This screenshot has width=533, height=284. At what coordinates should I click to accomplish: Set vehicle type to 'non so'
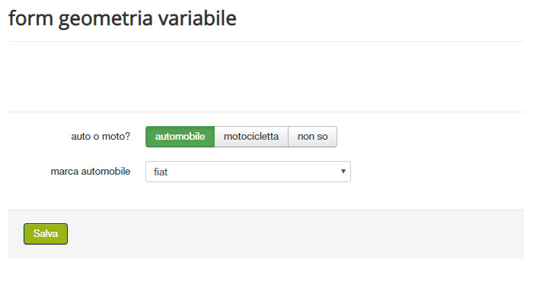pyautogui.click(x=312, y=137)
